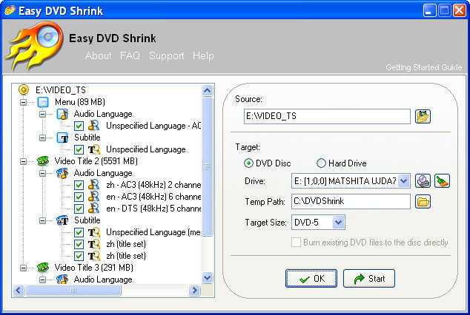Collapse Audio Language under Video Title 3

[x=42, y=280]
